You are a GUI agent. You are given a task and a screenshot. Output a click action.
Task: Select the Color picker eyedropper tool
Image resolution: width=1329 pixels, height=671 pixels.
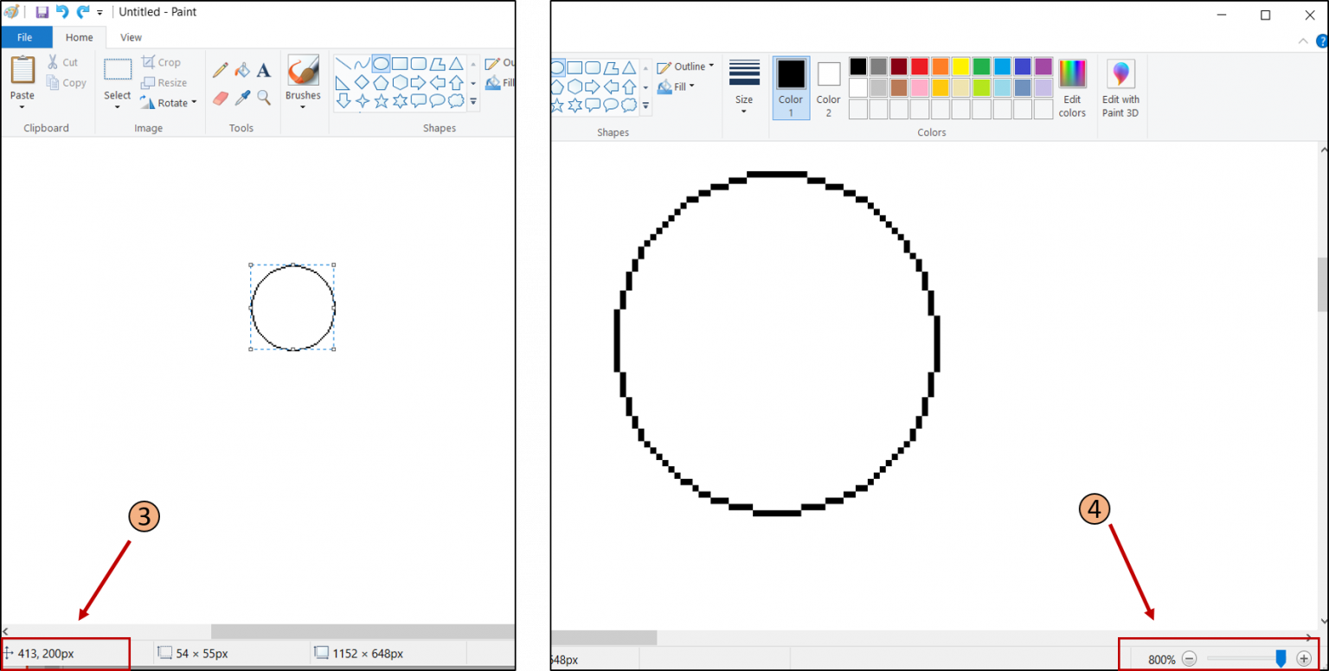point(243,98)
